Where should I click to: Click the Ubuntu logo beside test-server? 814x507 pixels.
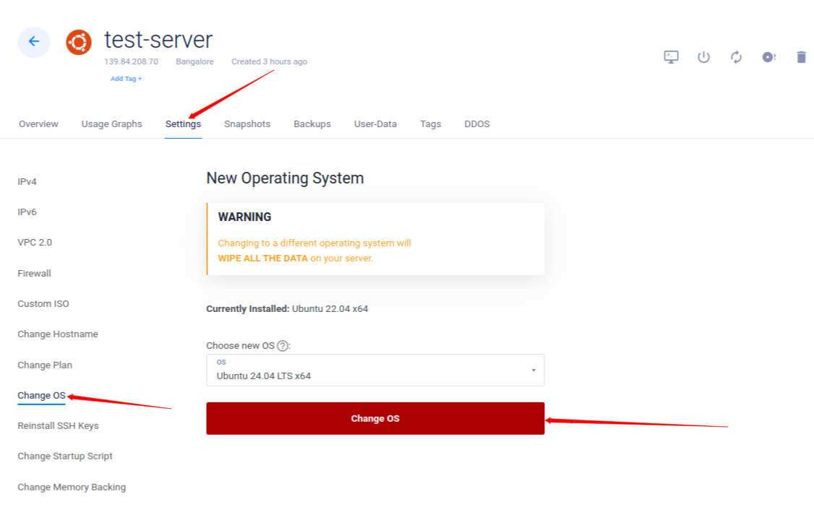[79, 42]
